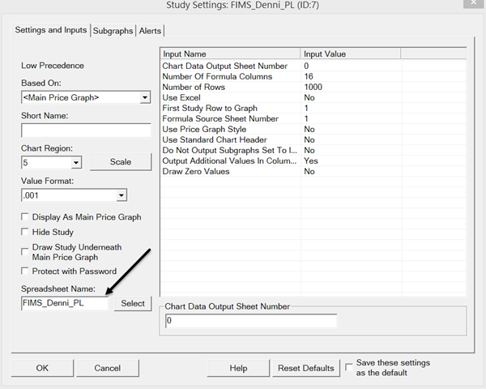Expand the Based On dropdown
Screen dimensions: 486x389
tap(145, 98)
